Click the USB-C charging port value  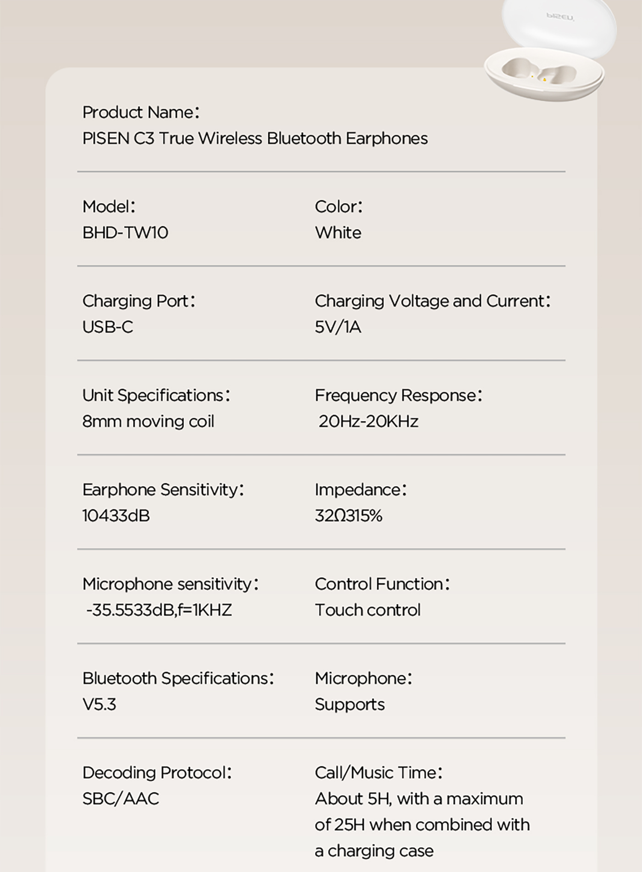[x=108, y=327]
